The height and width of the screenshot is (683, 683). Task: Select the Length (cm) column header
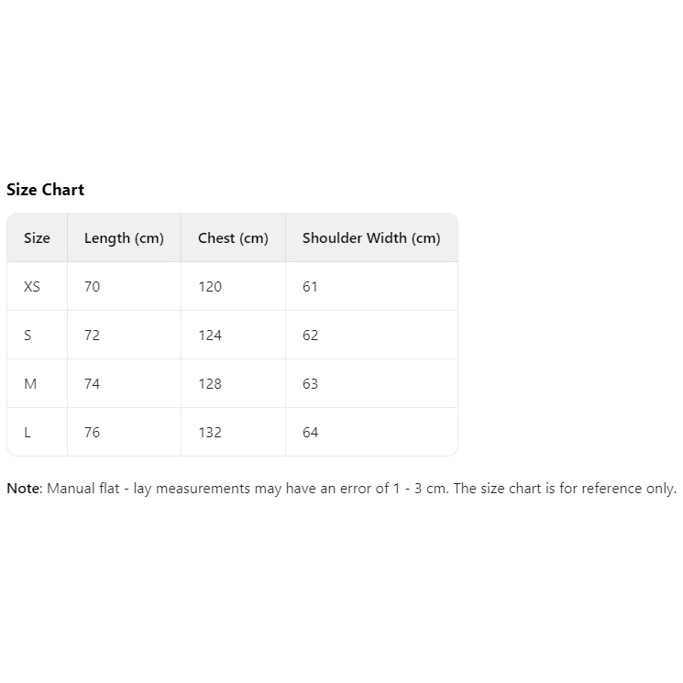124,237
